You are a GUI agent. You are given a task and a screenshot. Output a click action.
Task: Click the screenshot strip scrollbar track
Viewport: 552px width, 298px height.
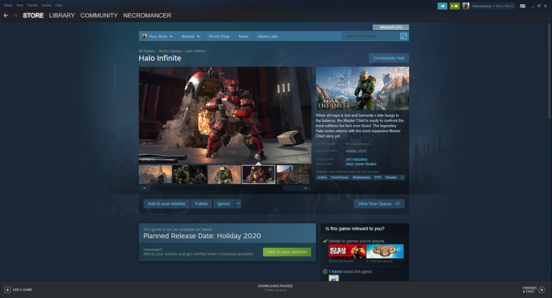(x=225, y=188)
